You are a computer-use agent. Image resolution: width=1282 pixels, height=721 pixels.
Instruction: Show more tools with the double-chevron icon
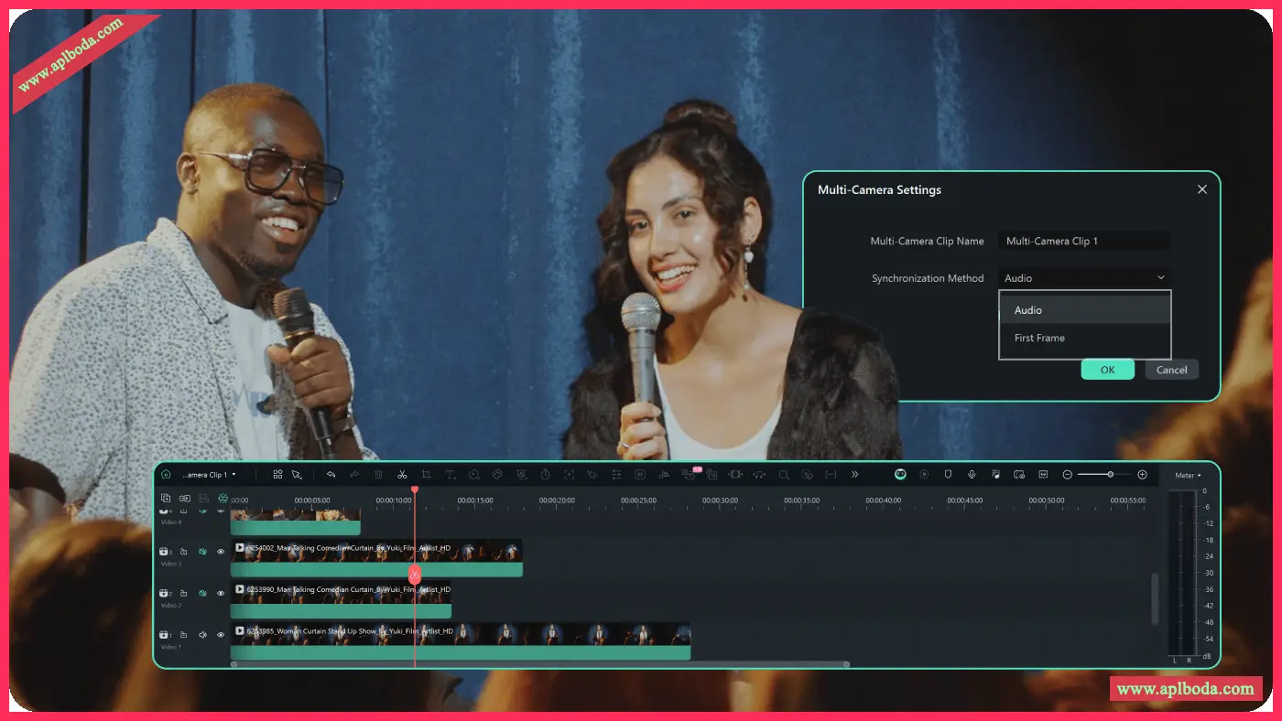(854, 475)
